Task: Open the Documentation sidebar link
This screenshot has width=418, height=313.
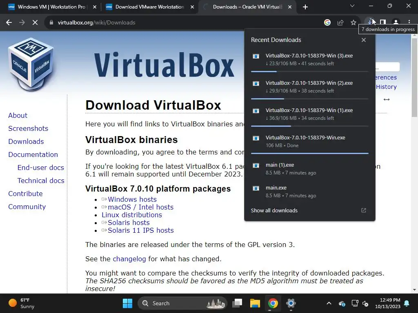Action: point(33,154)
